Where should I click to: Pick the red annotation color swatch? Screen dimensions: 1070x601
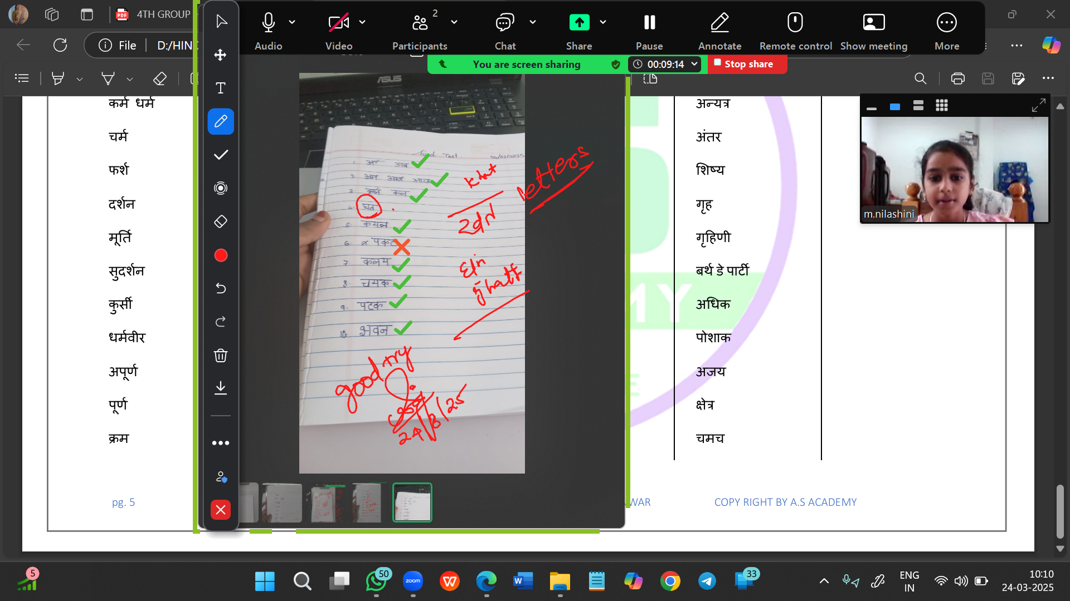pyautogui.click(x=221, y=255)
